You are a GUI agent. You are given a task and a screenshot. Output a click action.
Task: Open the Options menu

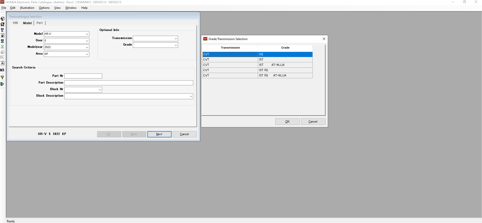point(44,8)
